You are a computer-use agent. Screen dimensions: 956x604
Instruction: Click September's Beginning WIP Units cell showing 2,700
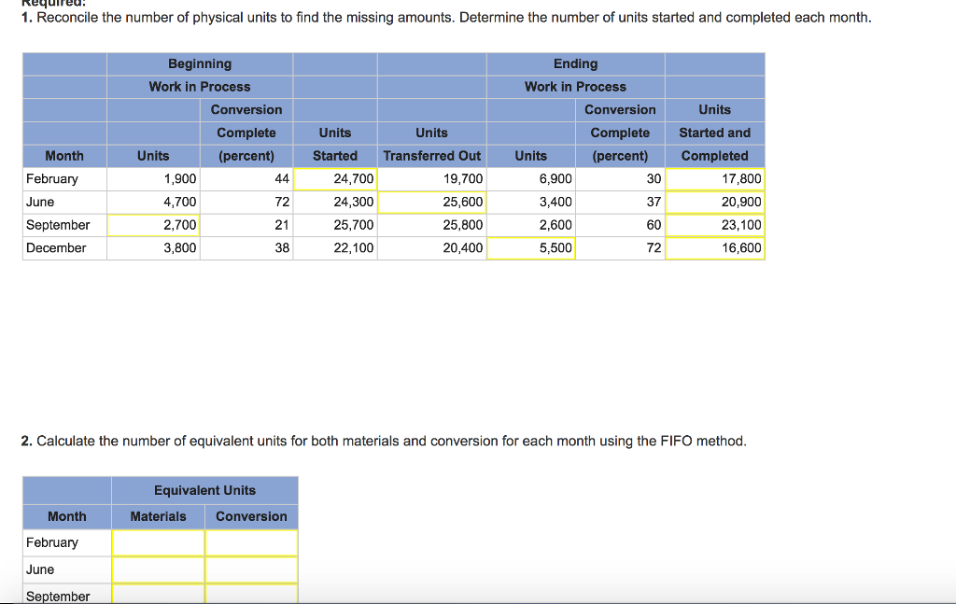153,224
